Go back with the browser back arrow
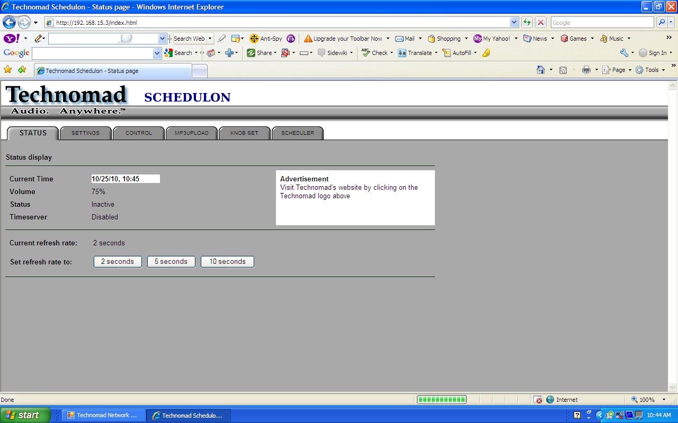The height and width of the screenshot is (423, 678). (9, 22)
